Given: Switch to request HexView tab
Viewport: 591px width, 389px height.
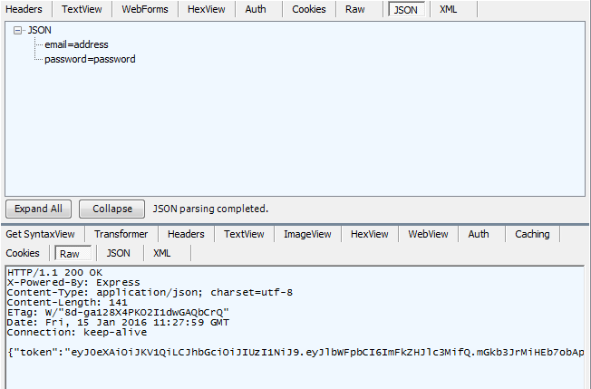Looking at the screenshot, I should (205, 9).
